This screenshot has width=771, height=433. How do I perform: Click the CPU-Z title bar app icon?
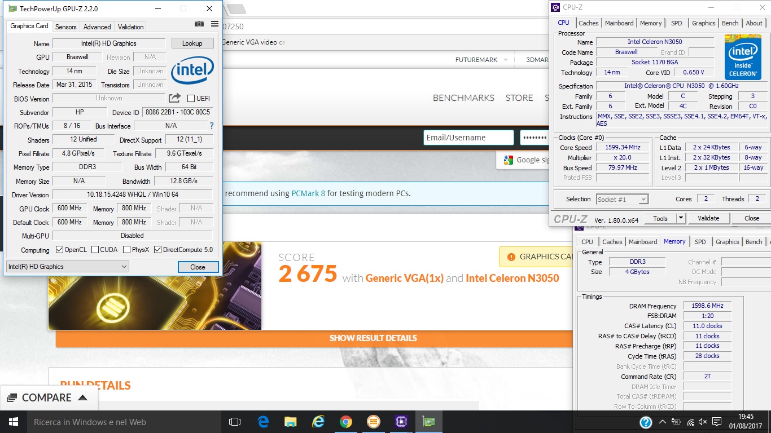point(555,7)
